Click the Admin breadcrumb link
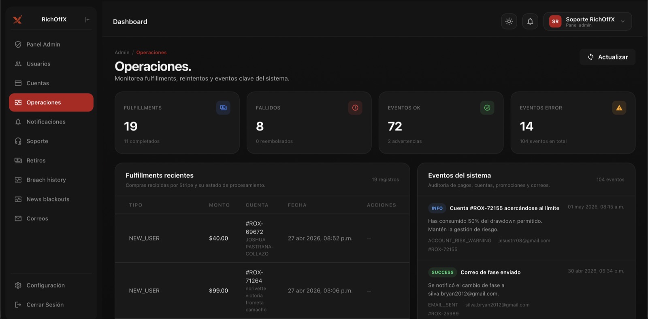648x319 pixels. pos(122,53)
